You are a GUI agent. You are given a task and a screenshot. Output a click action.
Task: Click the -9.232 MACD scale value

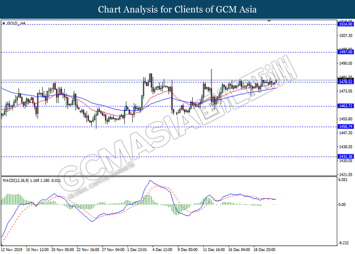coord(343,243)
